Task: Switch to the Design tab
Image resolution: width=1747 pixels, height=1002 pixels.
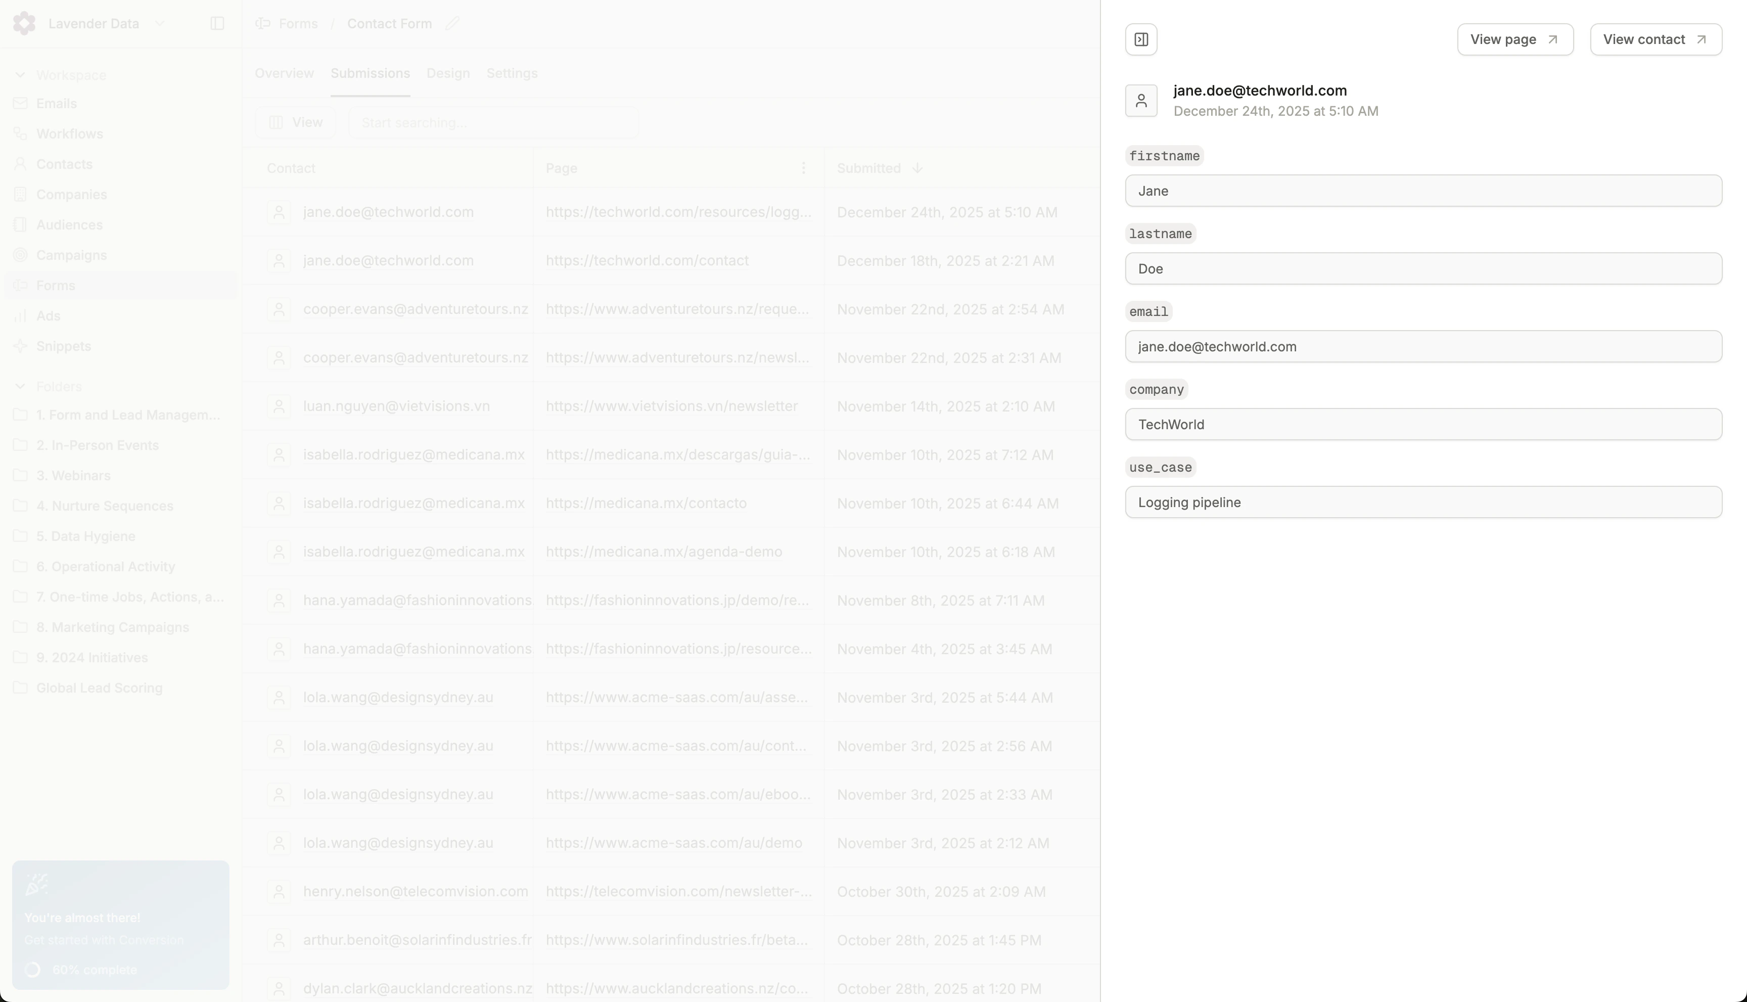Action: (448, 73)
